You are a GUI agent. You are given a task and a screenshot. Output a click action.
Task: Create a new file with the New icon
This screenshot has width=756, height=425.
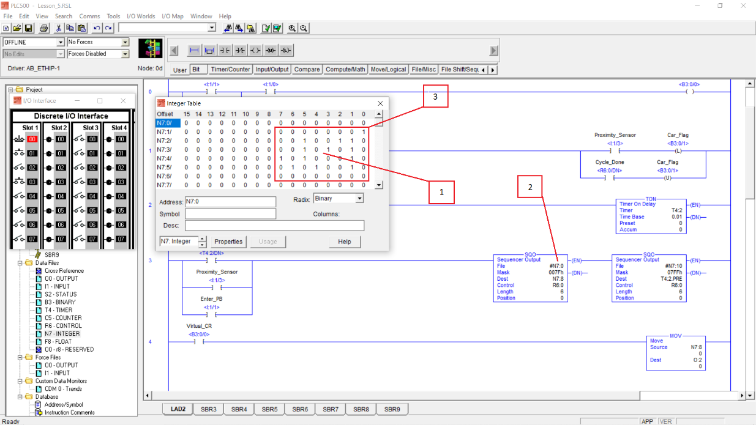6,28
